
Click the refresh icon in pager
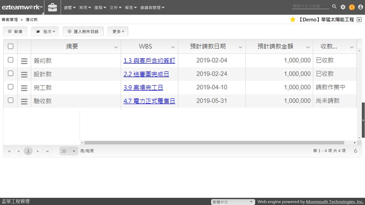point(356,151)
